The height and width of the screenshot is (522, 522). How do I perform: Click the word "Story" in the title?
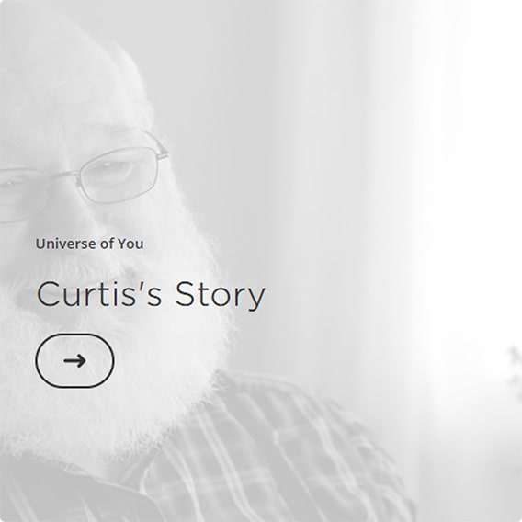coord(220,296)
